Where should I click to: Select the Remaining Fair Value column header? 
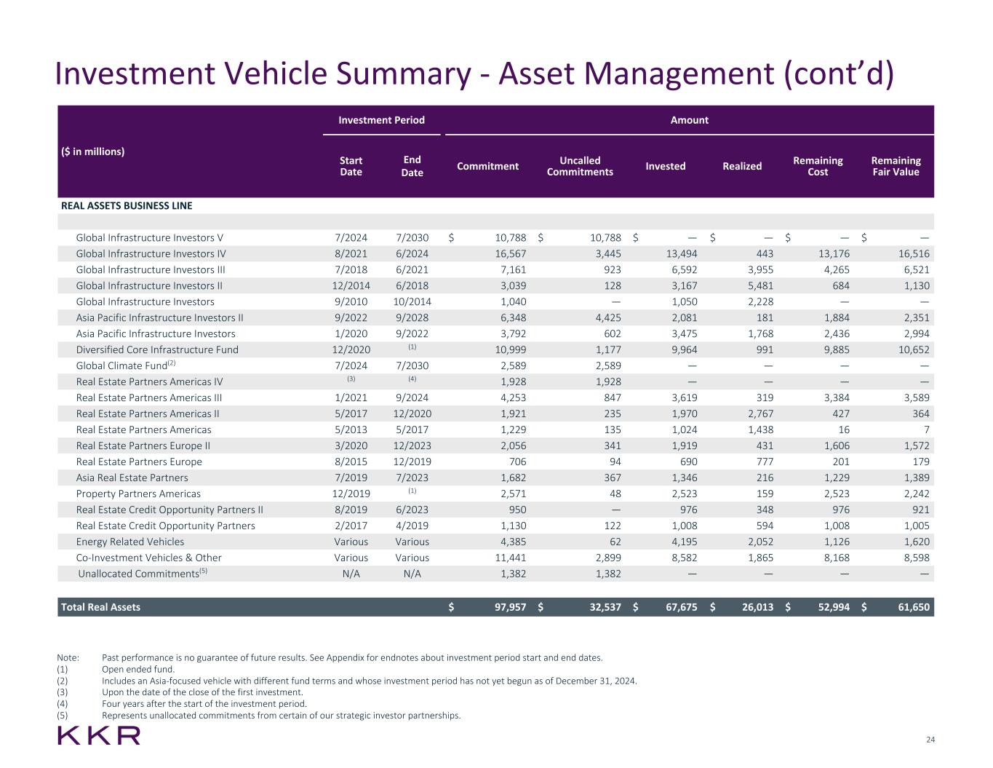pyautogui.click(x=896, y=166)
